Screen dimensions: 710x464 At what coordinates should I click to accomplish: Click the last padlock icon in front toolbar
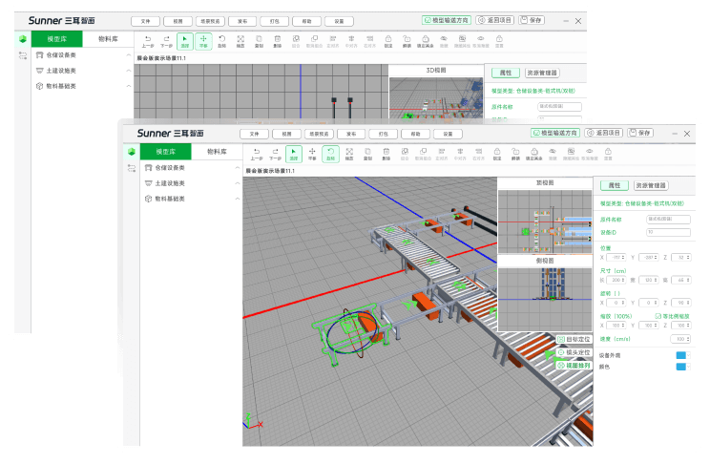tap(608, 154)
